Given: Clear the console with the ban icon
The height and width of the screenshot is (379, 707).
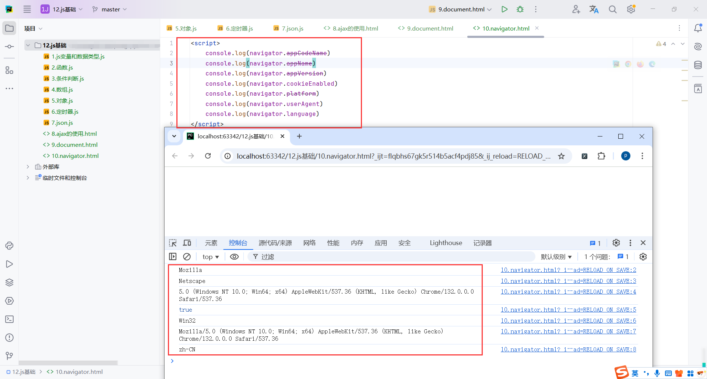Looking at the screenshot, I should (x=187, y=257).
